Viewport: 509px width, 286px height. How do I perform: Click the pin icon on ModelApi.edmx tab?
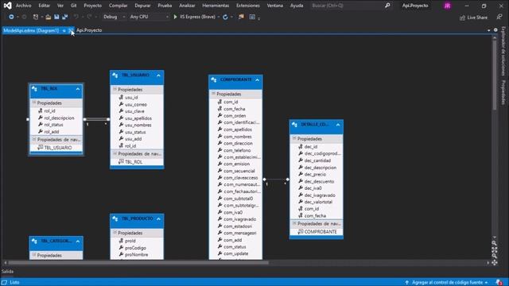tap(64, 30)
